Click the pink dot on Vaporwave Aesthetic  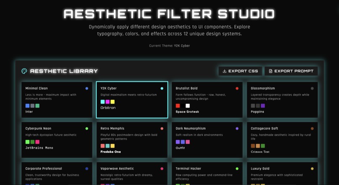(162, 169)
